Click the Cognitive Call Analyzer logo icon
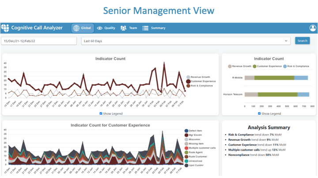 (5, 28)
